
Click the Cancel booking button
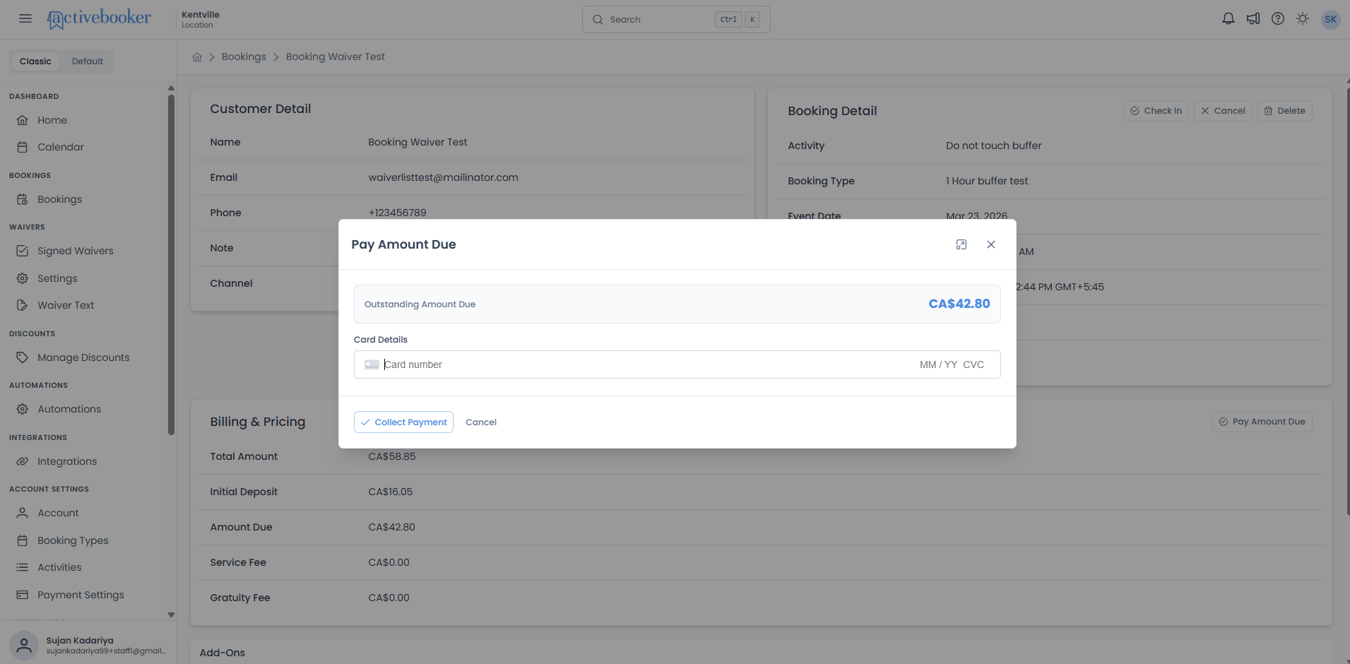coord(1223,111)
